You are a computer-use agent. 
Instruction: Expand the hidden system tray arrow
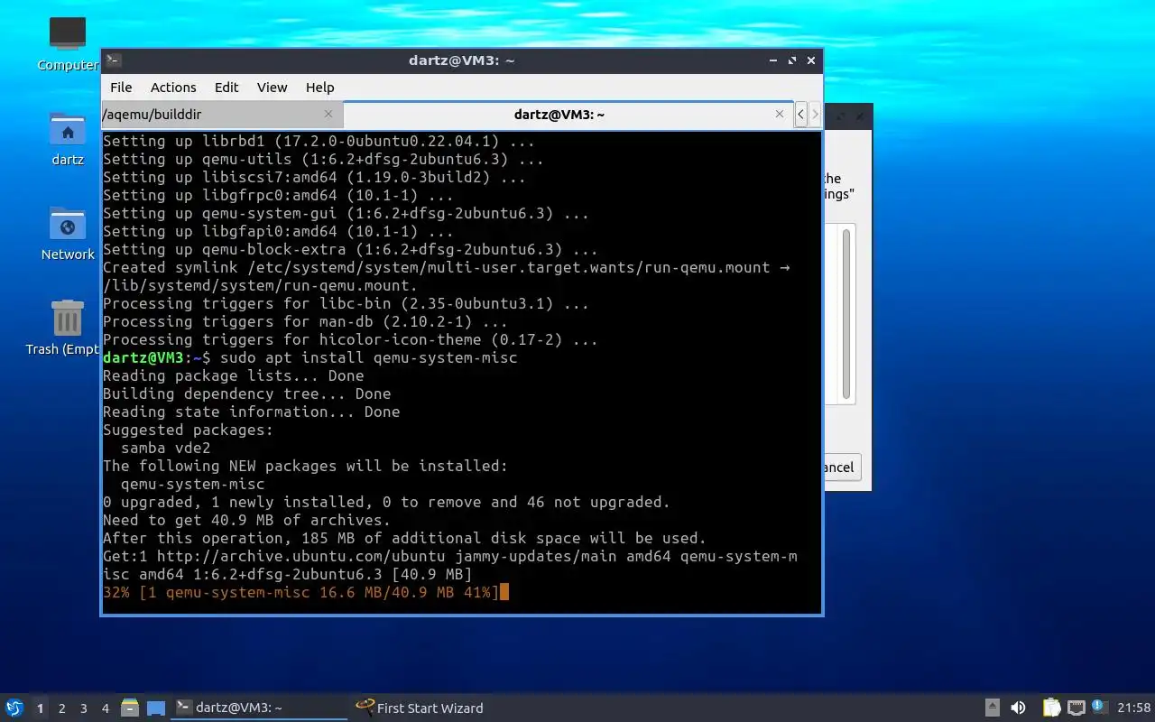point(992,708)
